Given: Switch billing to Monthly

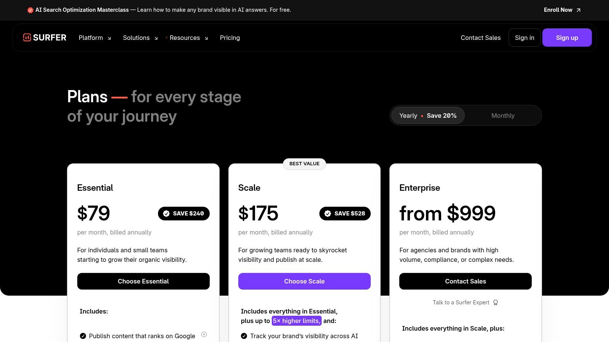Looking at the screenshot, I should tap(503, 116).
